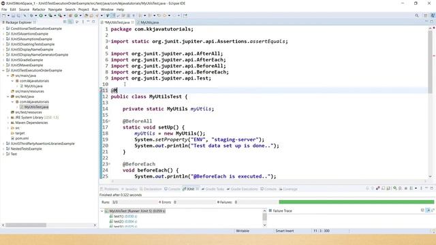Image resolution: width=436 pixels, height=245 pixels.
Task: Select NestedTestsExample project
Action: click(26, 149)
